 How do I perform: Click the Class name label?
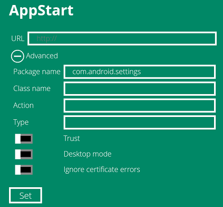coord(32,89)
